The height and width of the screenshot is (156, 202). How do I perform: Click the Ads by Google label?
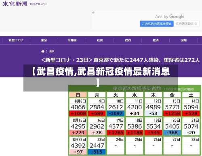[x=170, y=17]
